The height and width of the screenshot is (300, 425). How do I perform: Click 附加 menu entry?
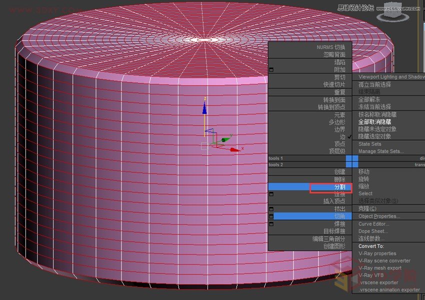[x=339, y=69]
